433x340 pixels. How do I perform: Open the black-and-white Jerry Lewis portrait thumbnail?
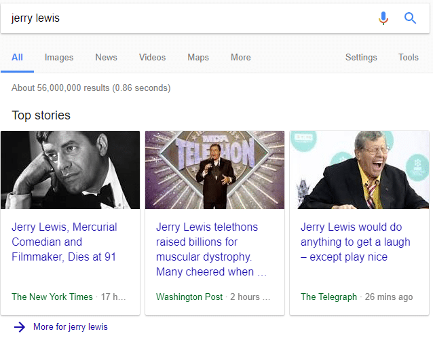pyautogui.click(x=70, y=170)
